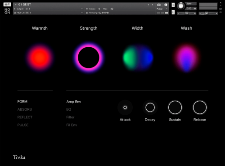Switch to the Amp Env section
This screenshot has width=225, height=166.
[x=74, y=102]
